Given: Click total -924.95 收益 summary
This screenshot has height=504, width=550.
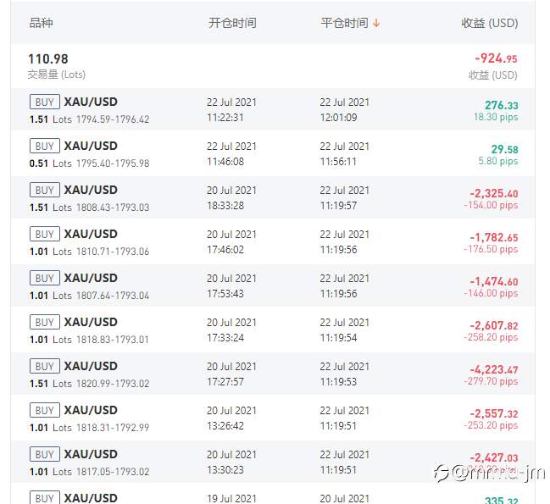Looking at the screenshot, I should point(493,66).
